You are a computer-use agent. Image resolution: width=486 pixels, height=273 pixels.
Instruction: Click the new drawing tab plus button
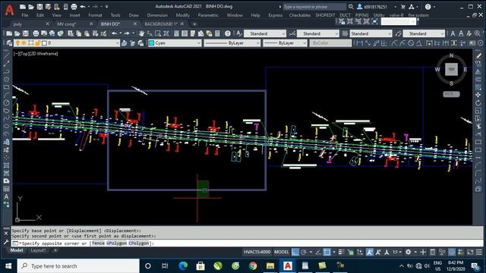[194, 24]
